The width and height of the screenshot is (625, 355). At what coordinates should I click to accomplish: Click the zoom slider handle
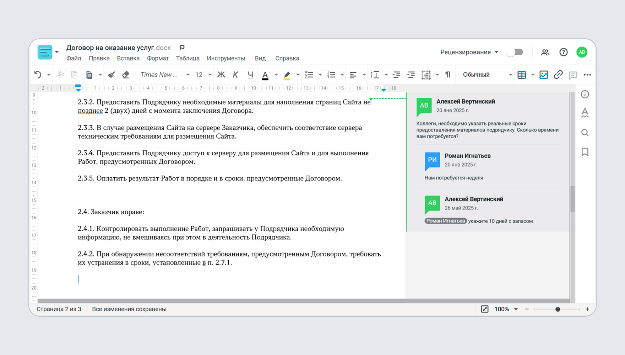coord(558,309)
